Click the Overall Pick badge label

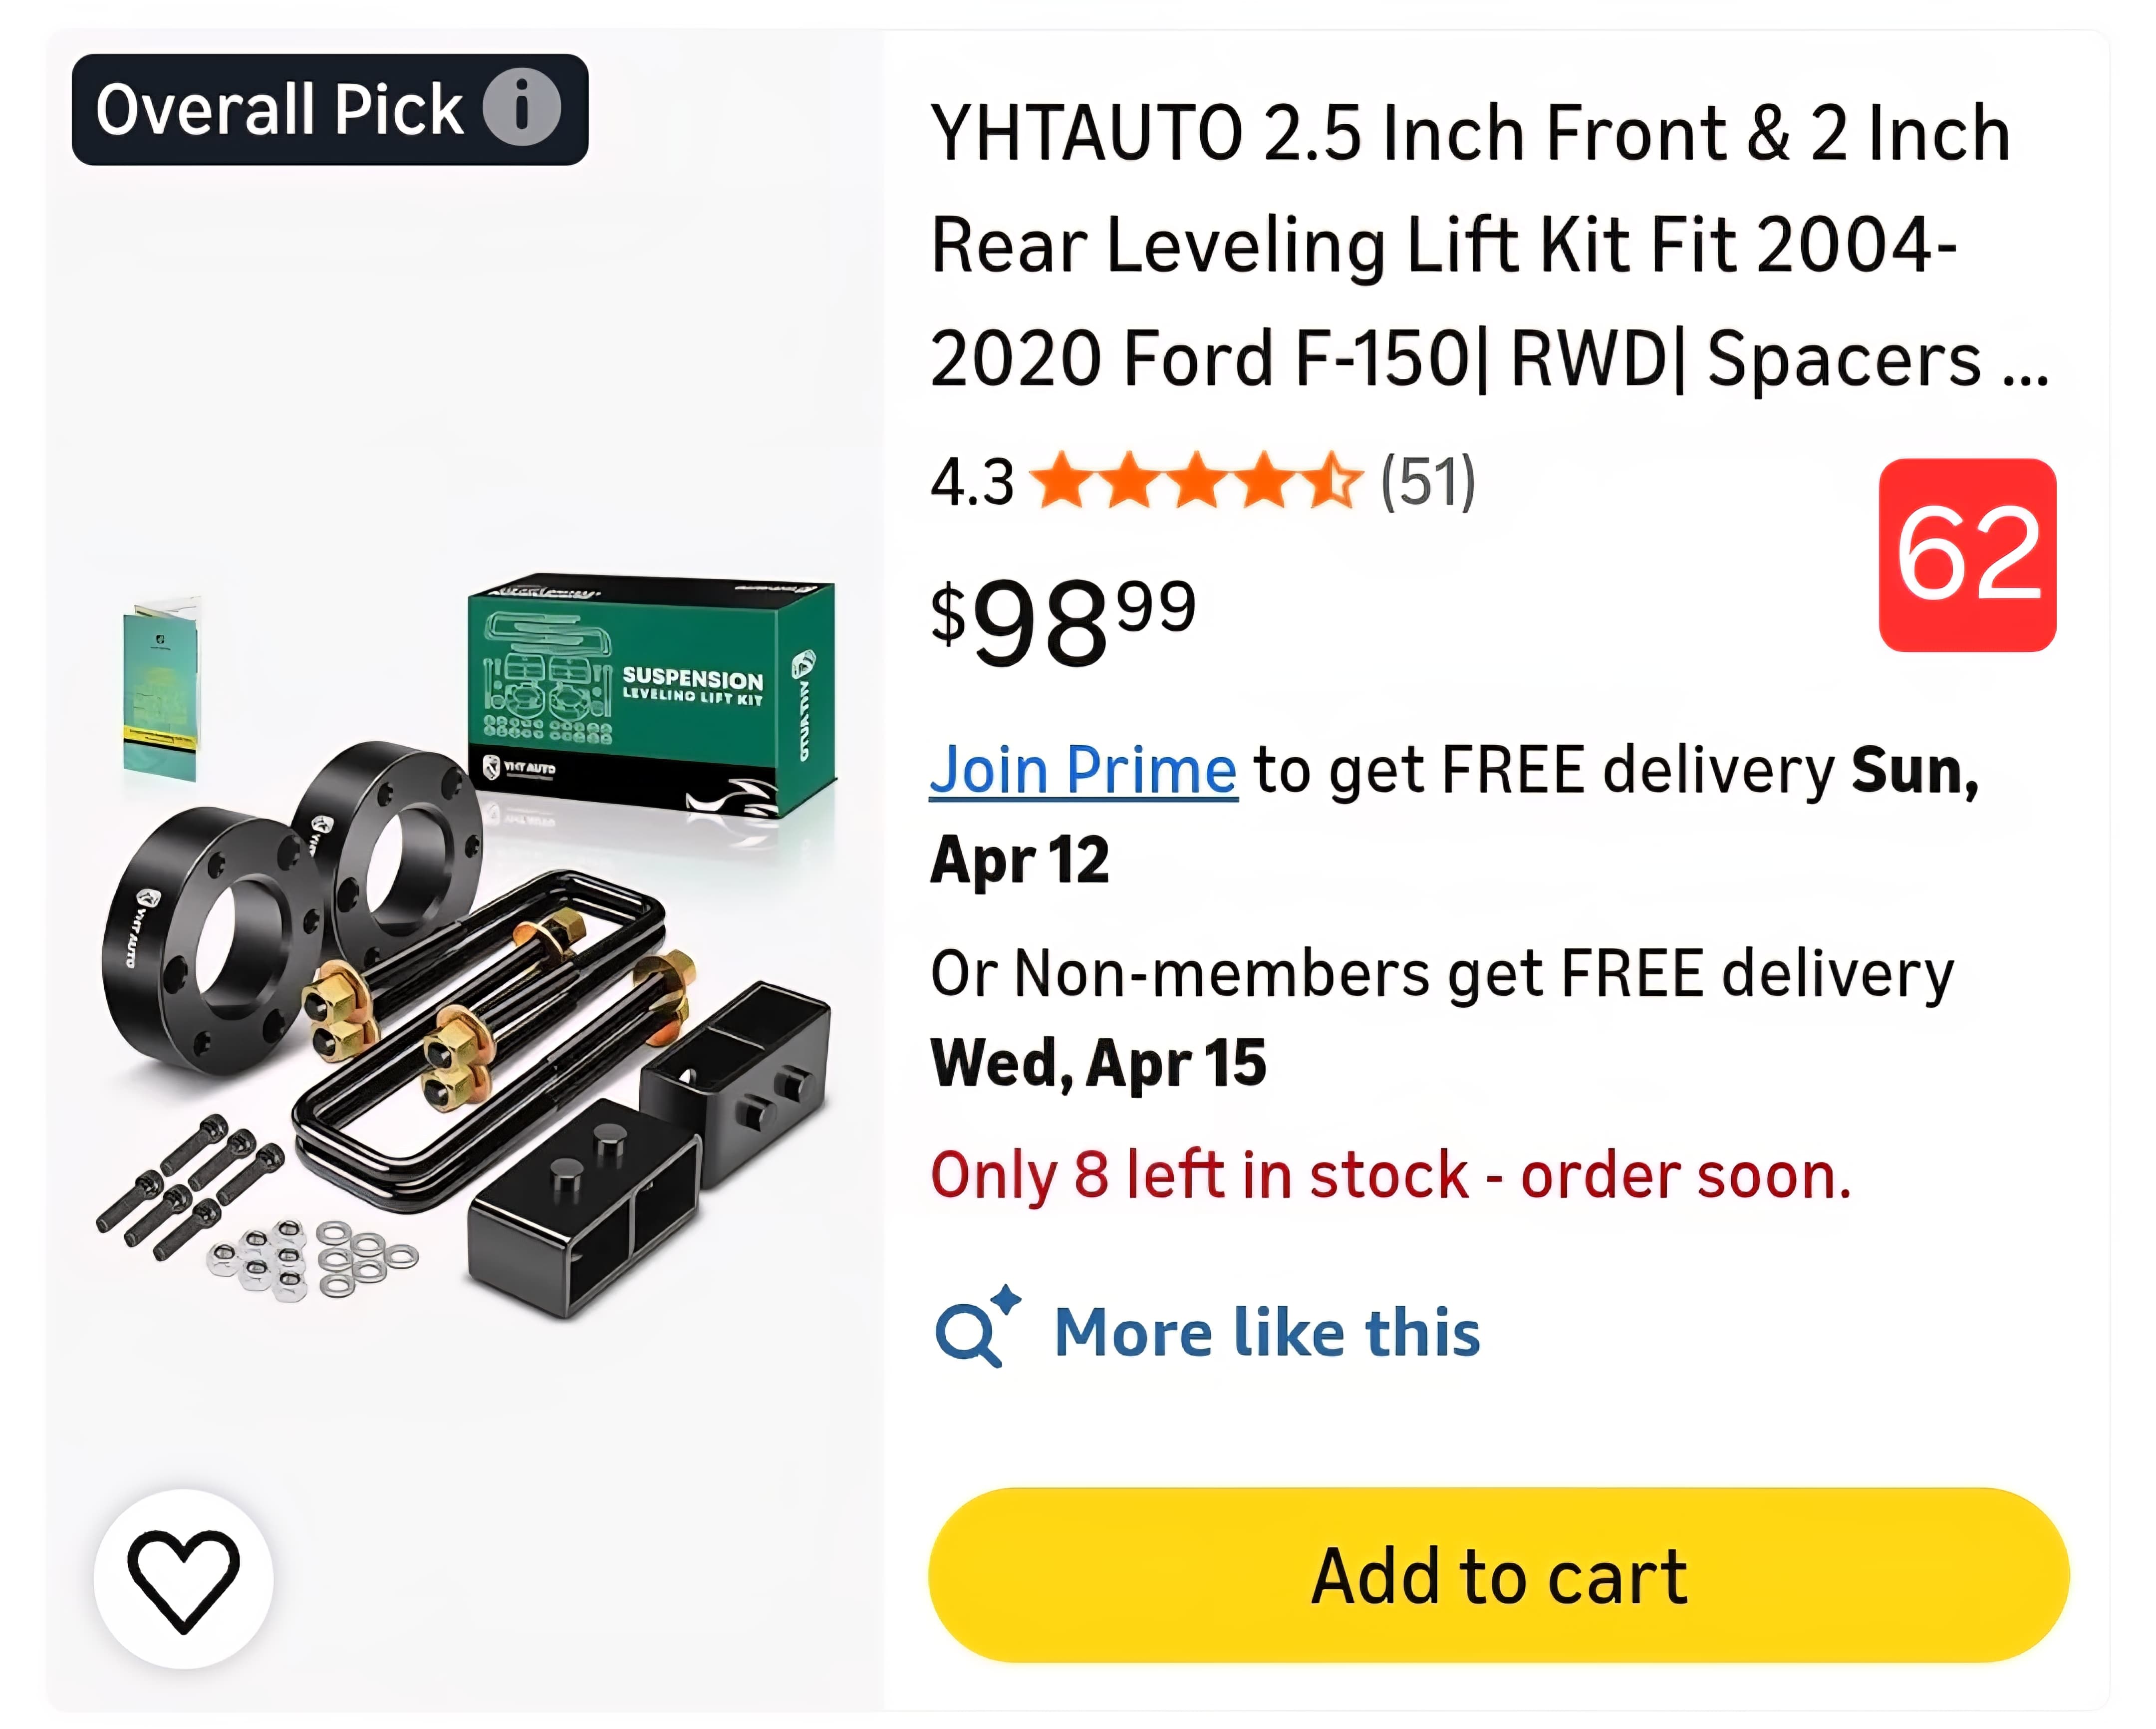279,109
